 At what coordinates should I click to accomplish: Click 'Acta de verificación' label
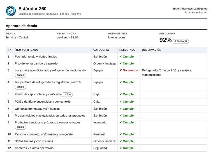tap(196, 12)
